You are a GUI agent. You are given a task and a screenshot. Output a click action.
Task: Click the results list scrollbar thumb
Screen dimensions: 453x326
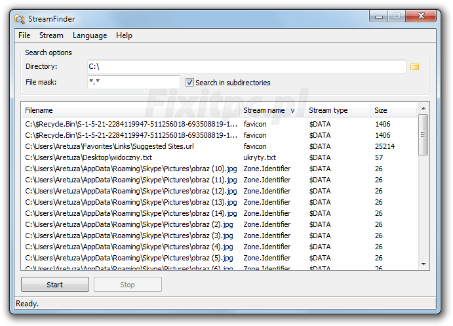[x=423, y=134]
